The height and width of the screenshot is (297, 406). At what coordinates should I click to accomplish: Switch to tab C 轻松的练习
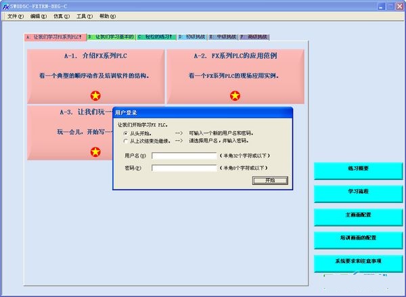[156, 37]
